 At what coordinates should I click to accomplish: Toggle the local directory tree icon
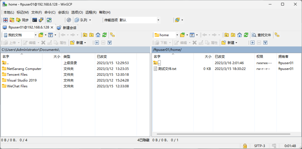coord(112,35)
